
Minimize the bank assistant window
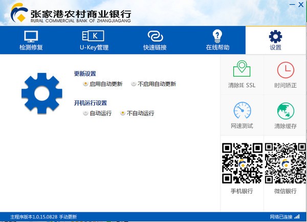(292, 5)
